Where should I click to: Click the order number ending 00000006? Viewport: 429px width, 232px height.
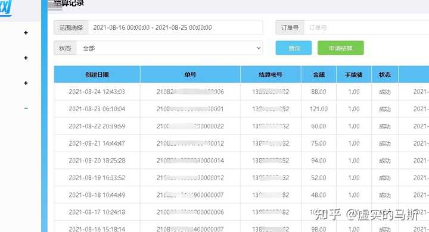click(190, 212)
